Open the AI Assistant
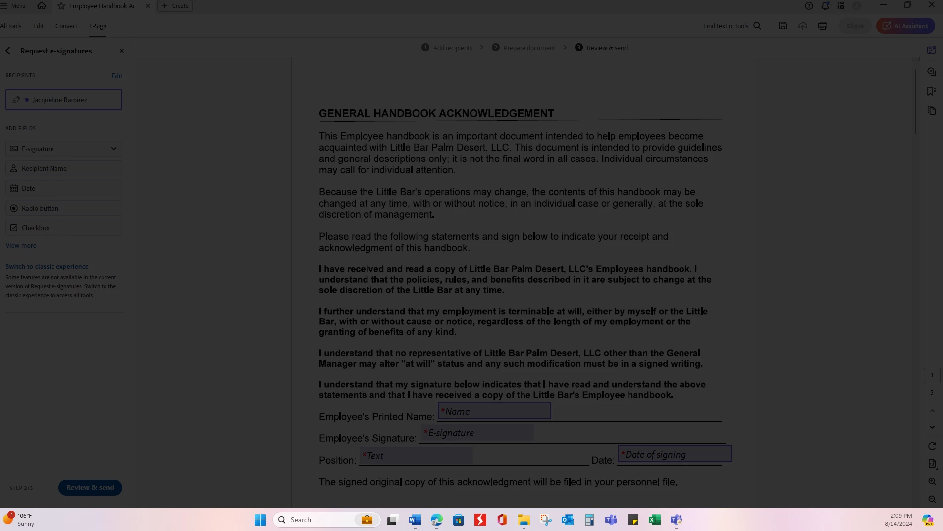Image resolution: width=943 pixels, height=531 pixels. coord(905,26)
